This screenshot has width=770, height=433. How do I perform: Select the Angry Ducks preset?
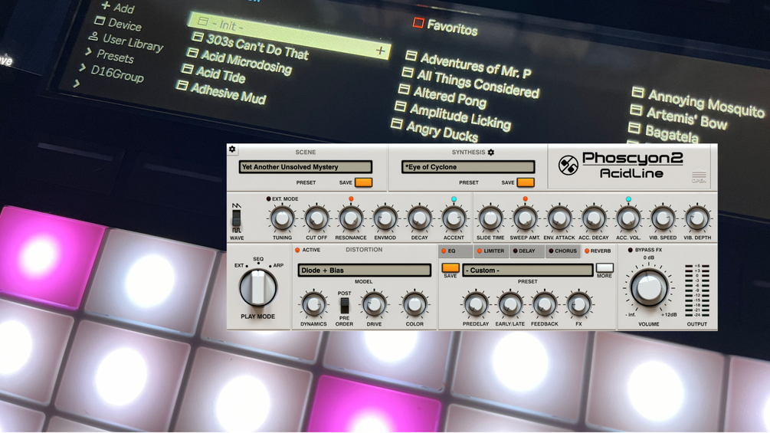tap(435, 130)
